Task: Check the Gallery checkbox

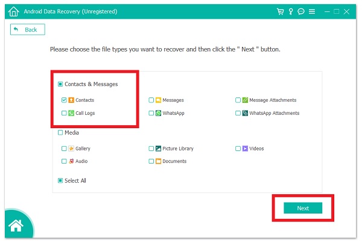Action: click(x=64, y=149)
